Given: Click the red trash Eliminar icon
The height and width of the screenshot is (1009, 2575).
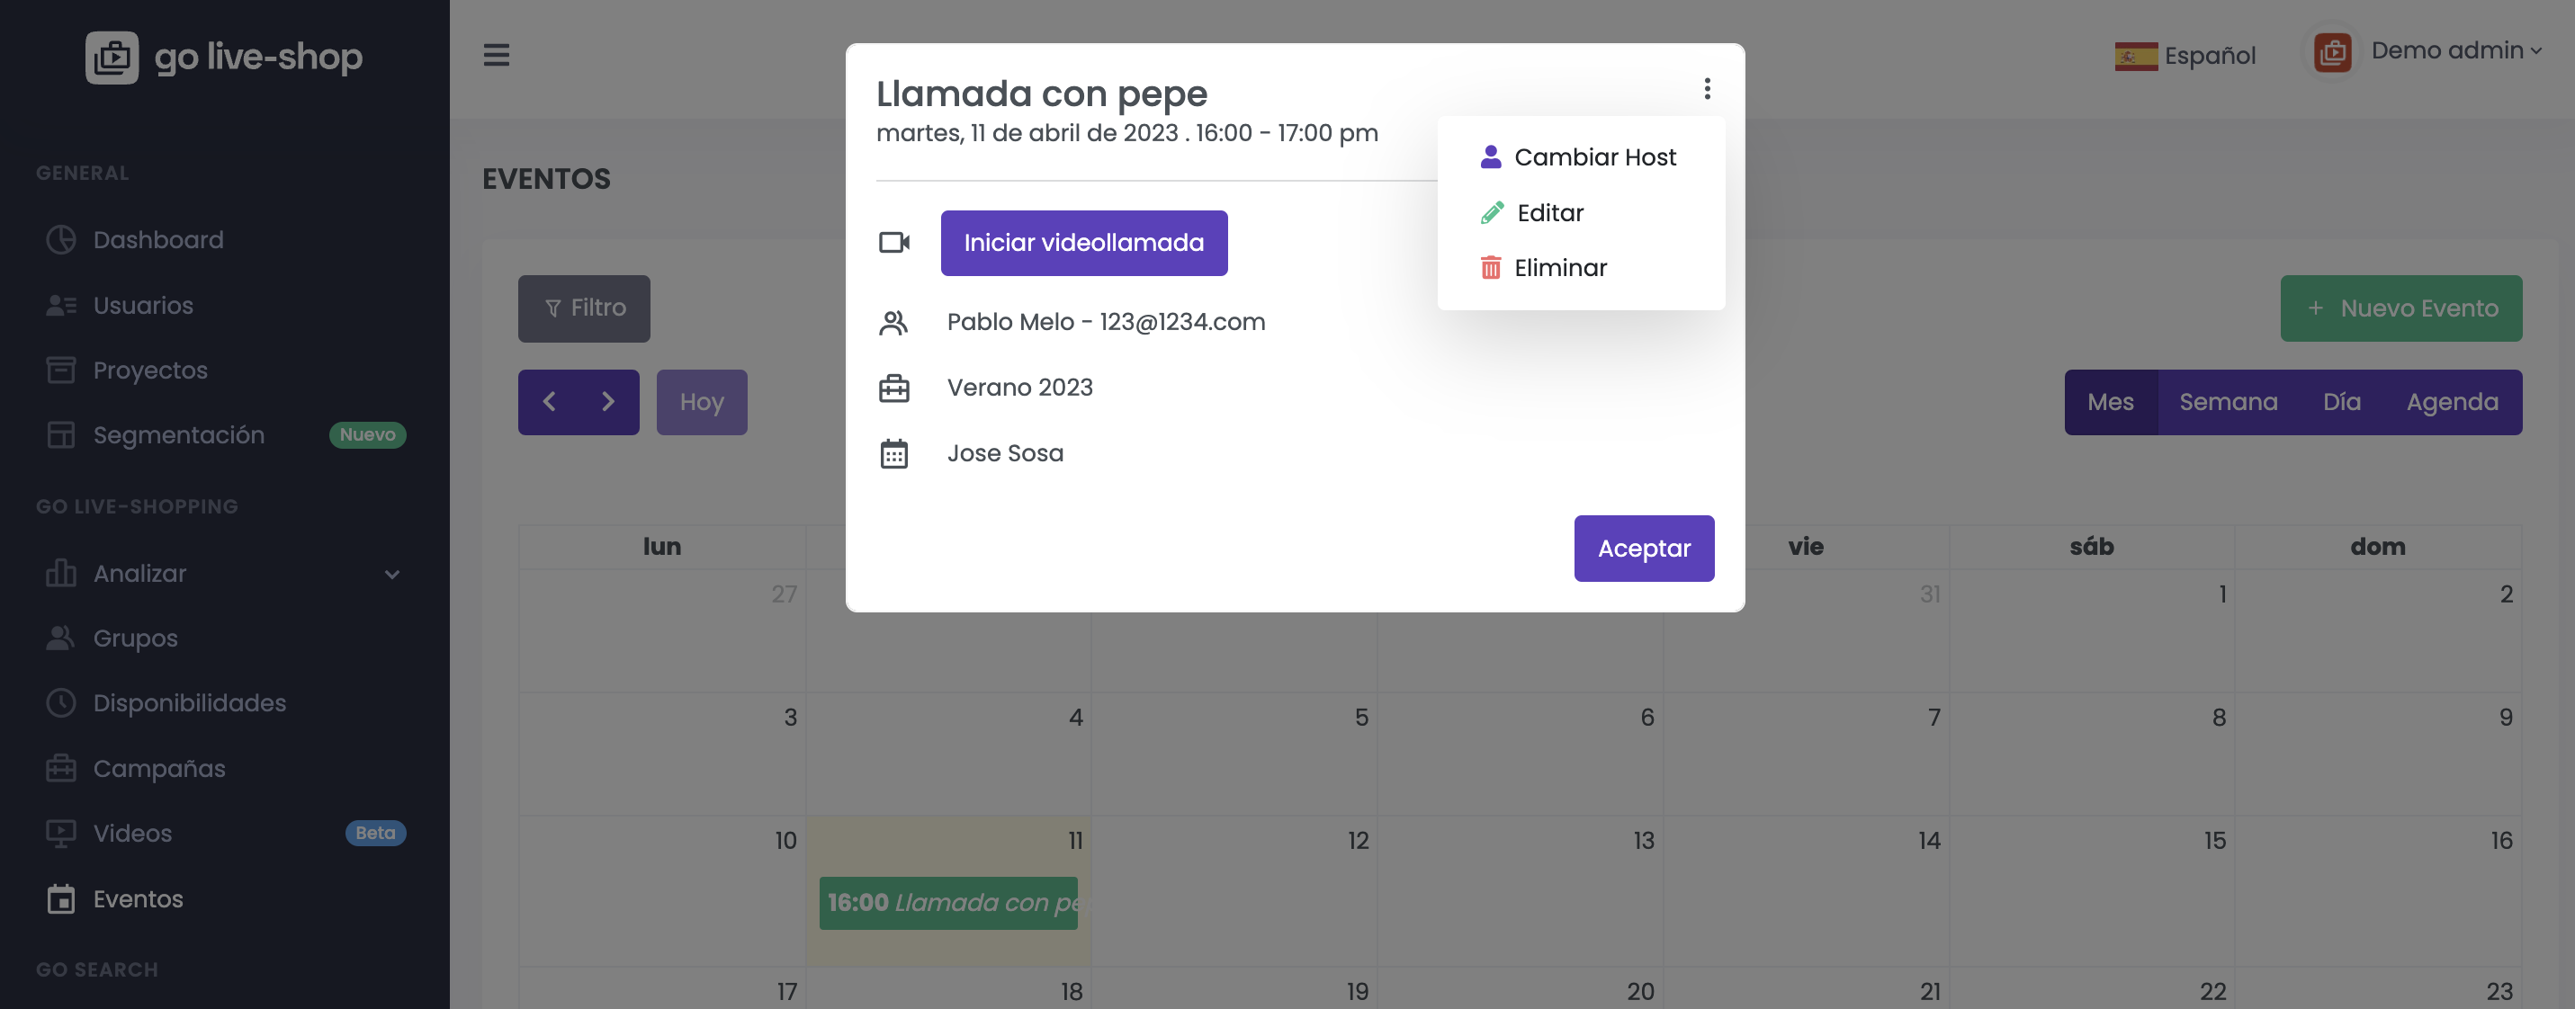Looking at the screenshot, I should pos(1489,268).
